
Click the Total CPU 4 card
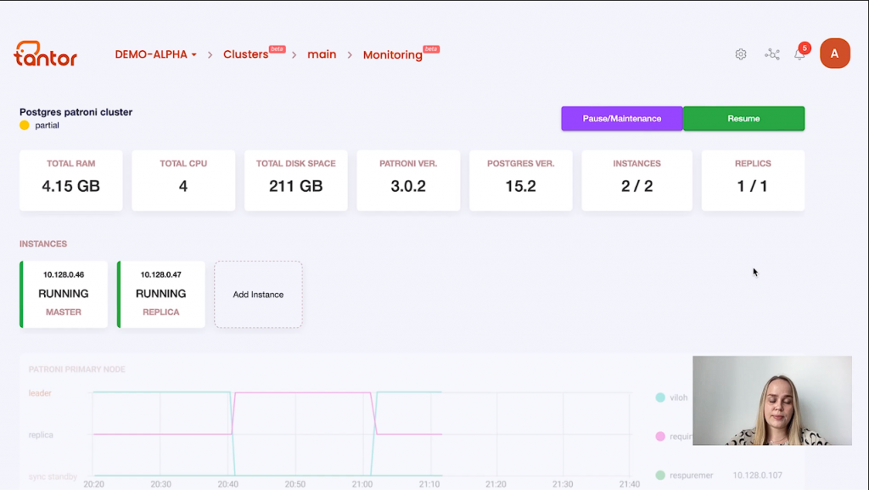(x=183, y=180)
